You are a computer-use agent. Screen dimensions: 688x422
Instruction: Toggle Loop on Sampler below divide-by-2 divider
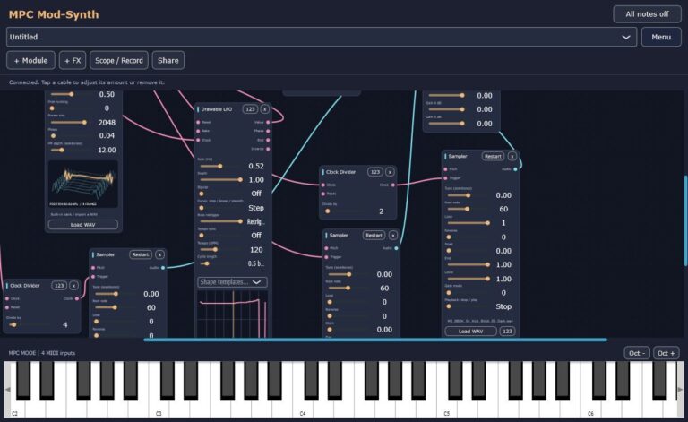tap(349, 302)
